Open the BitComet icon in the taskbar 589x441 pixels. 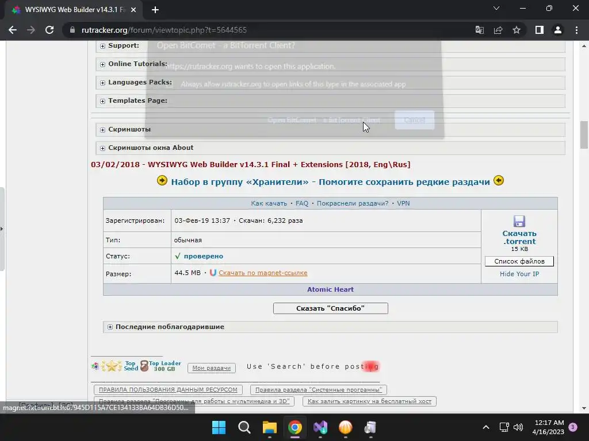(346, 427)
